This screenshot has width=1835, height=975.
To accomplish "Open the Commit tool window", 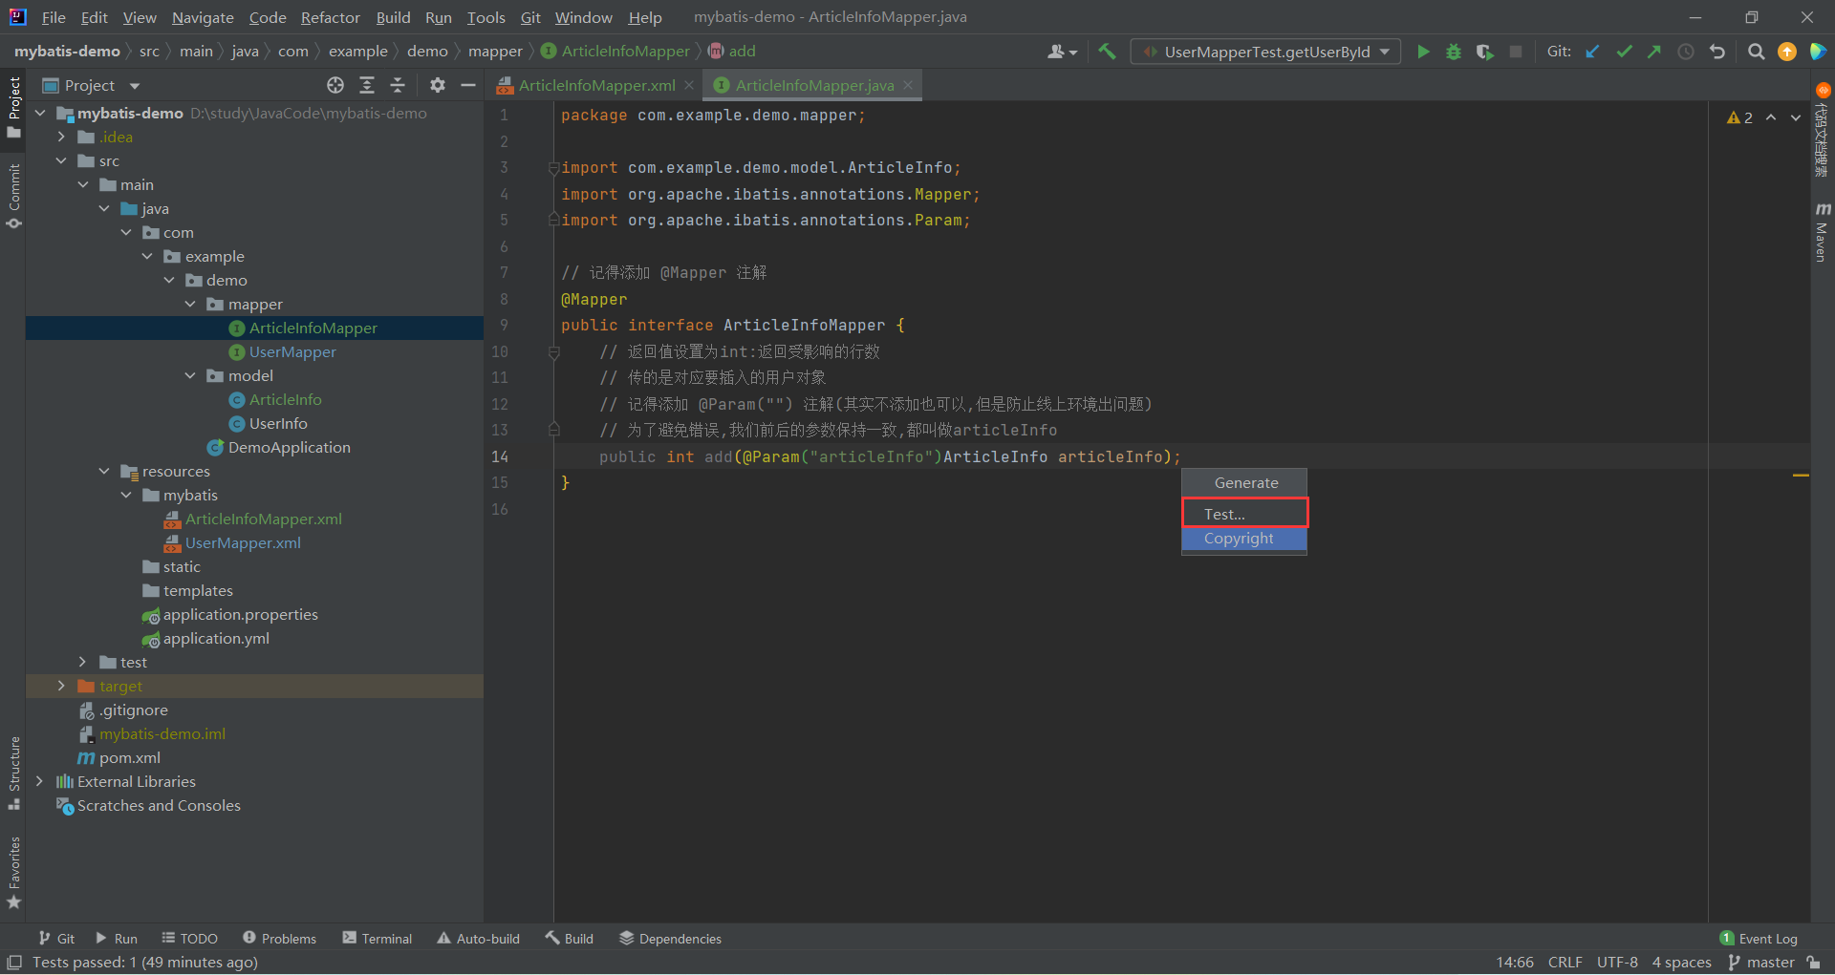I will [13, 196].
